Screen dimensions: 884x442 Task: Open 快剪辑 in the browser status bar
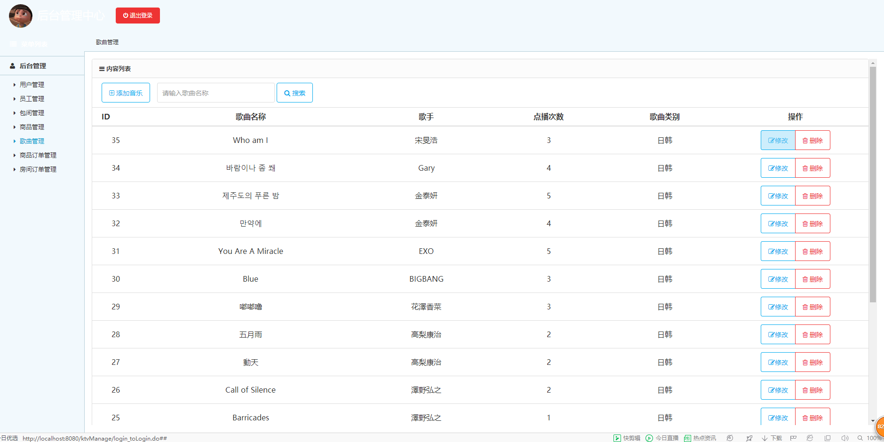pyautogui.click(x=627, y=438)
